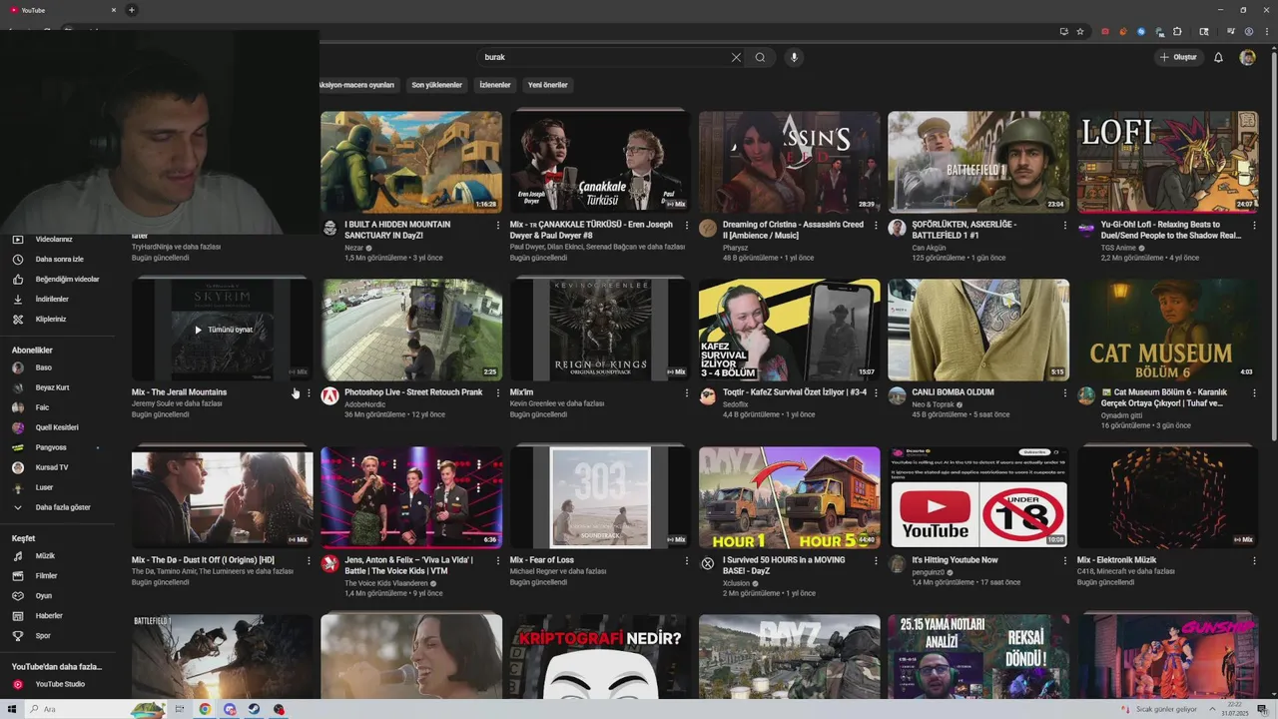Open the Windows Start menu

(x=11, y=709)
